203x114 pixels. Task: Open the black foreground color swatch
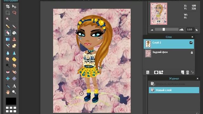click(11, 101)
